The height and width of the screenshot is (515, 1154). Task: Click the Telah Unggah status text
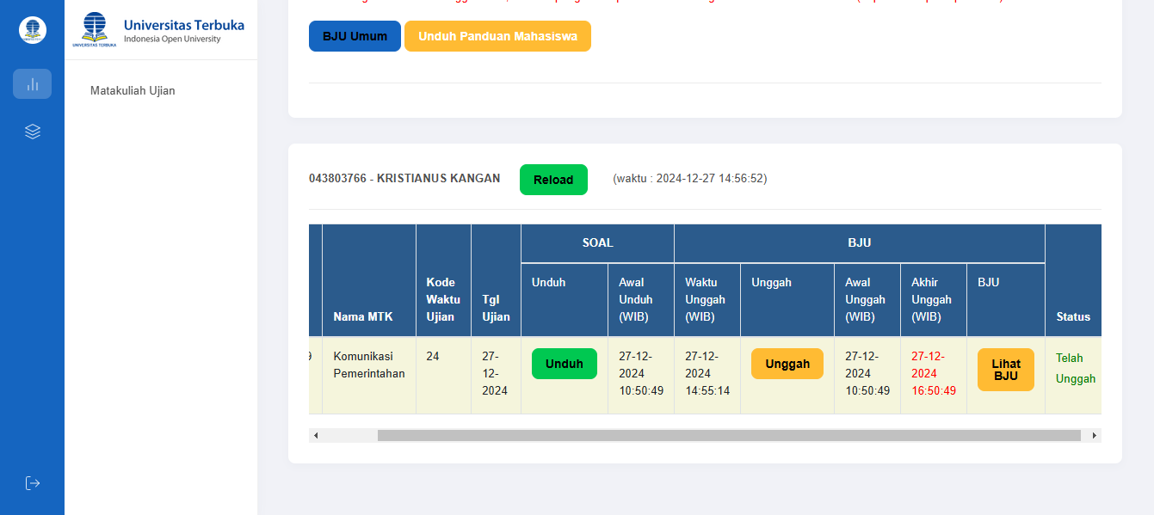coord(1075,368)
